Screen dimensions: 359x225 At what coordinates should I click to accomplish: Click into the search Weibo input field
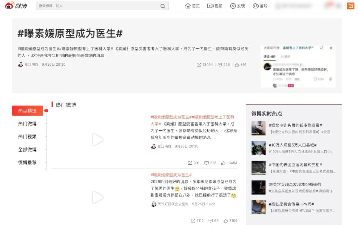[98, 6]
